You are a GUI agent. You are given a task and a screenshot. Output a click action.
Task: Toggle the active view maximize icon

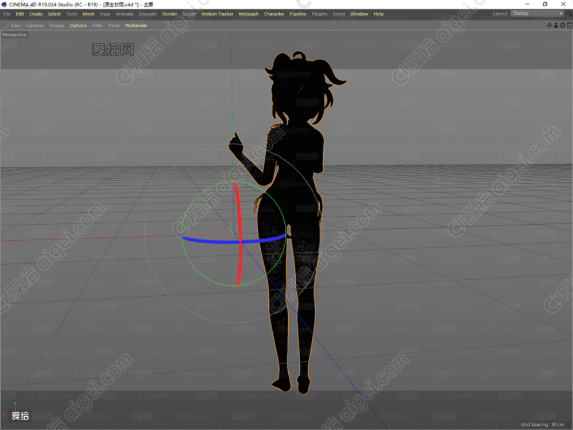[x=570, y=25]
